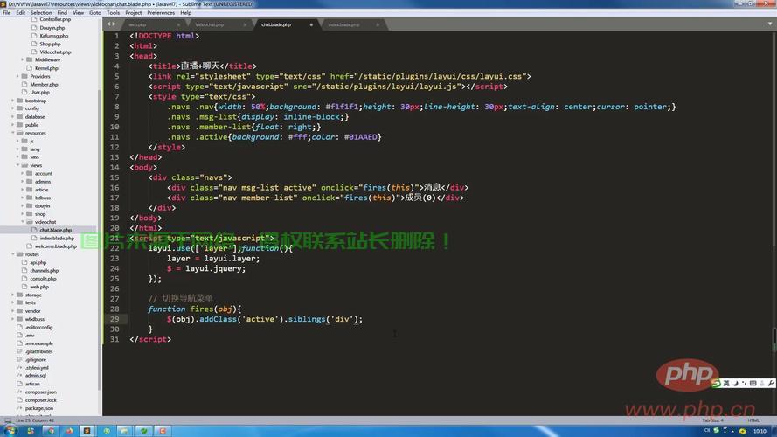
Task: Open Douyin.php in sidebar
Action: pyautogui.click(x=52, y=28)
